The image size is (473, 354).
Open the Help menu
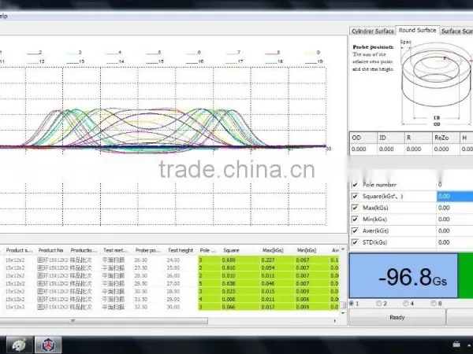coord(3,17)
